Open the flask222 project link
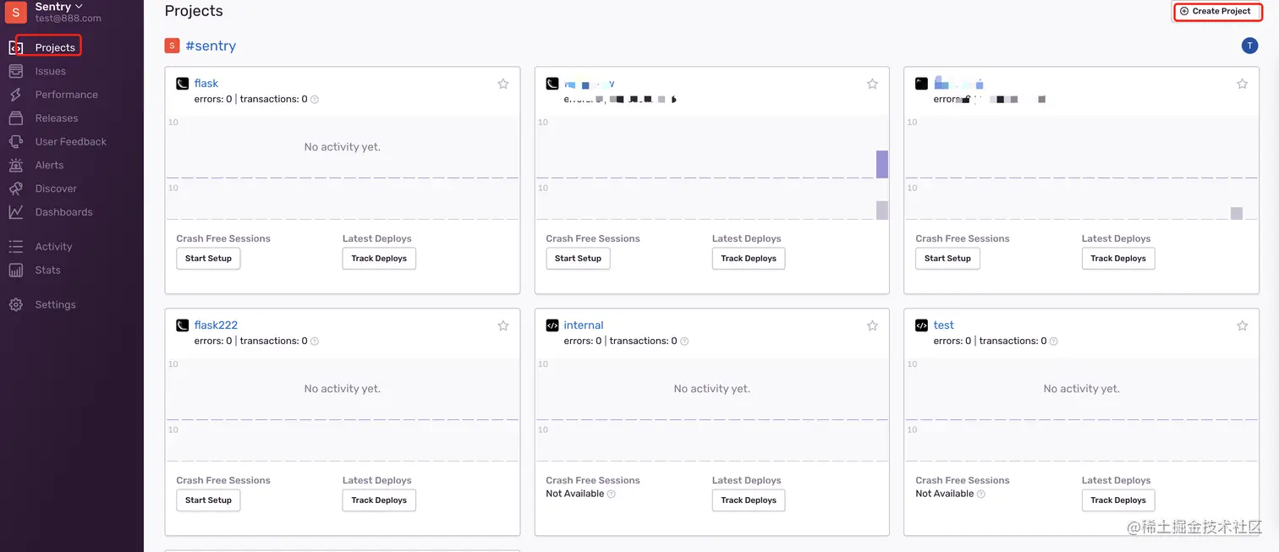The height and width of the screenshot is (552, 1279). point(216,325)
